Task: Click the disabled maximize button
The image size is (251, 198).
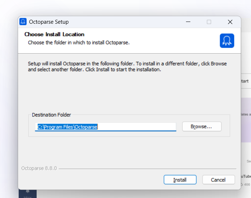Action: click(209, 22)
